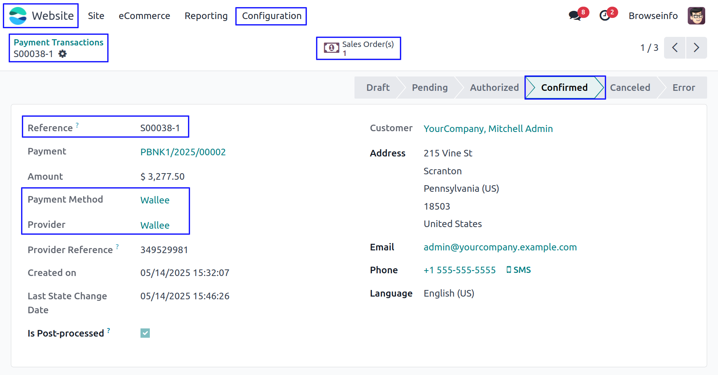This screenshot has width=718, height=375.
Task: Open the Wallee provider link
Action: point(155,226)
